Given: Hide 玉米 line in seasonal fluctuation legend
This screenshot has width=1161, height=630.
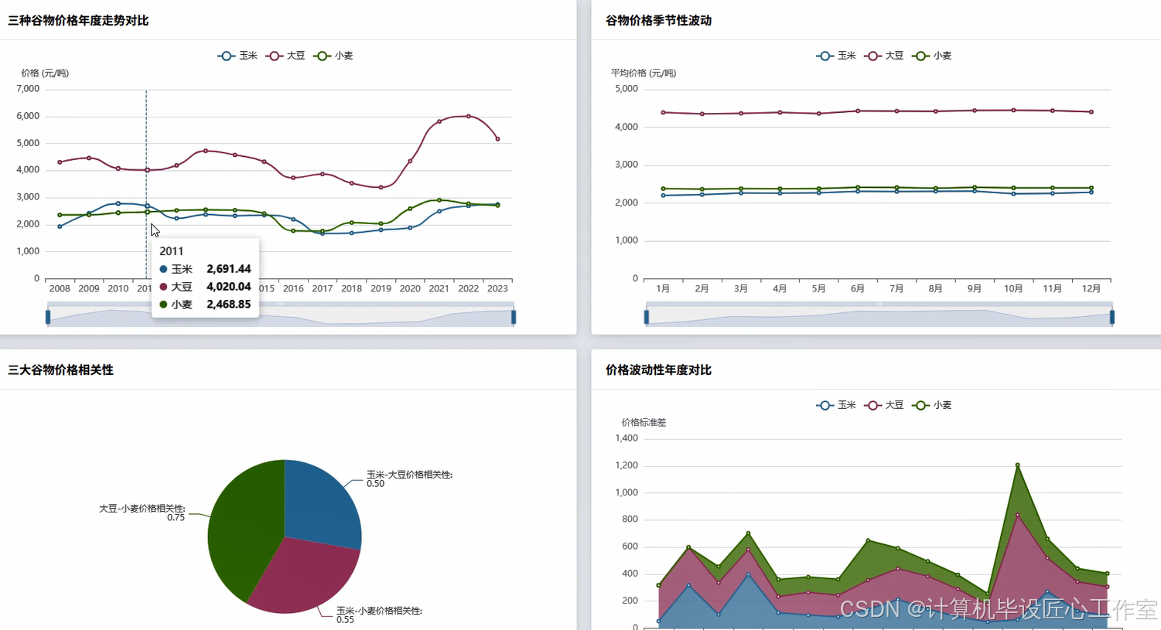Looking at the screenshot, I should point(836,56).
